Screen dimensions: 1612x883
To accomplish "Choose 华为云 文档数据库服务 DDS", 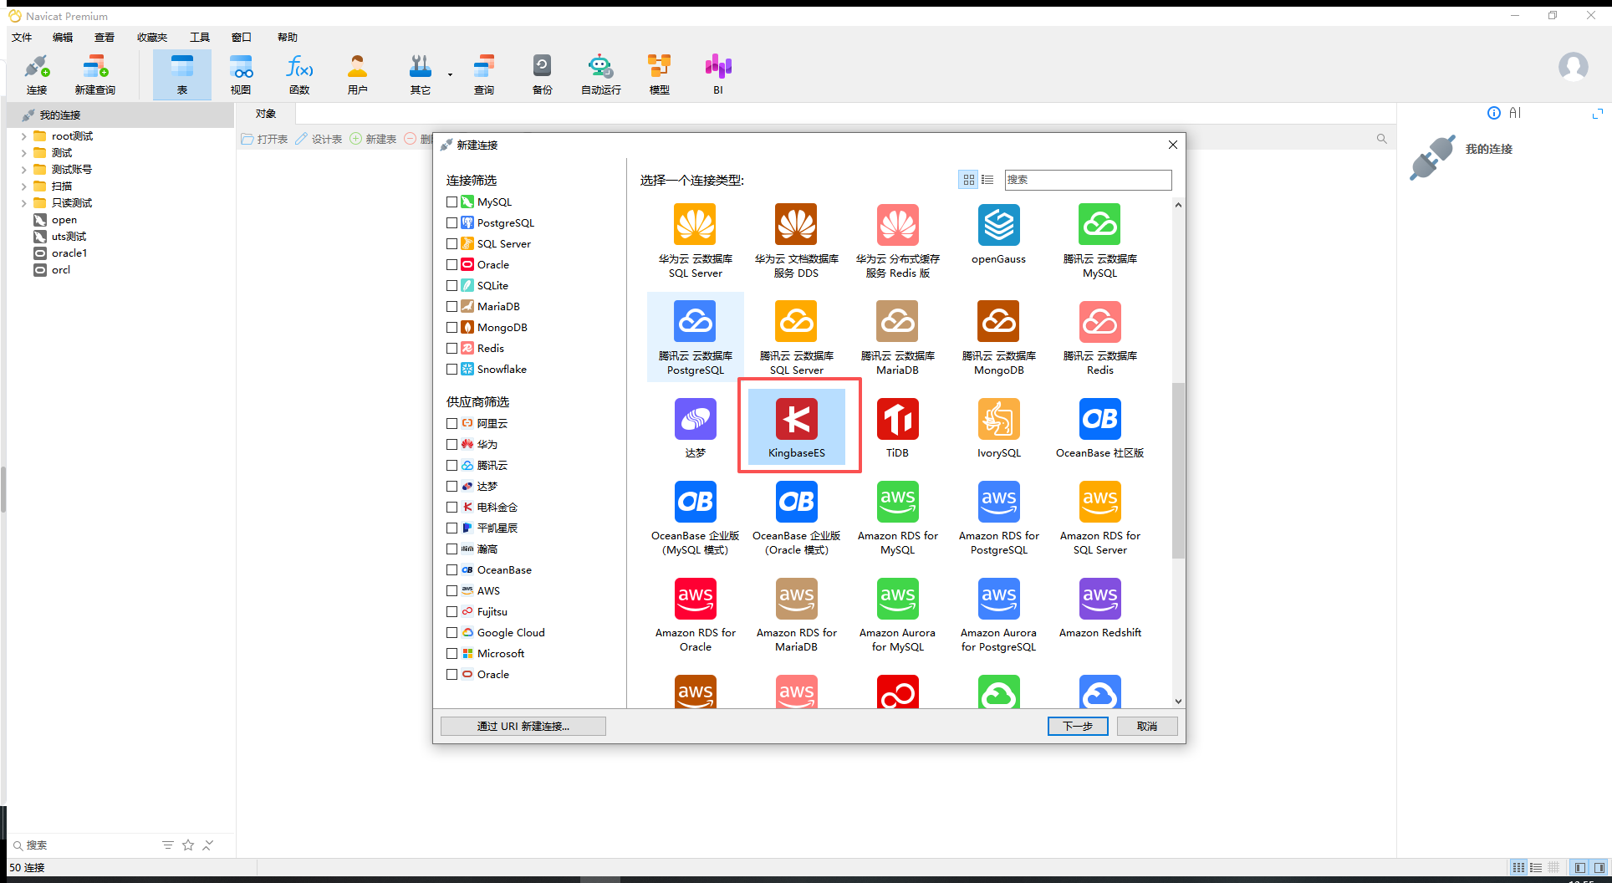I will point(796,241).
